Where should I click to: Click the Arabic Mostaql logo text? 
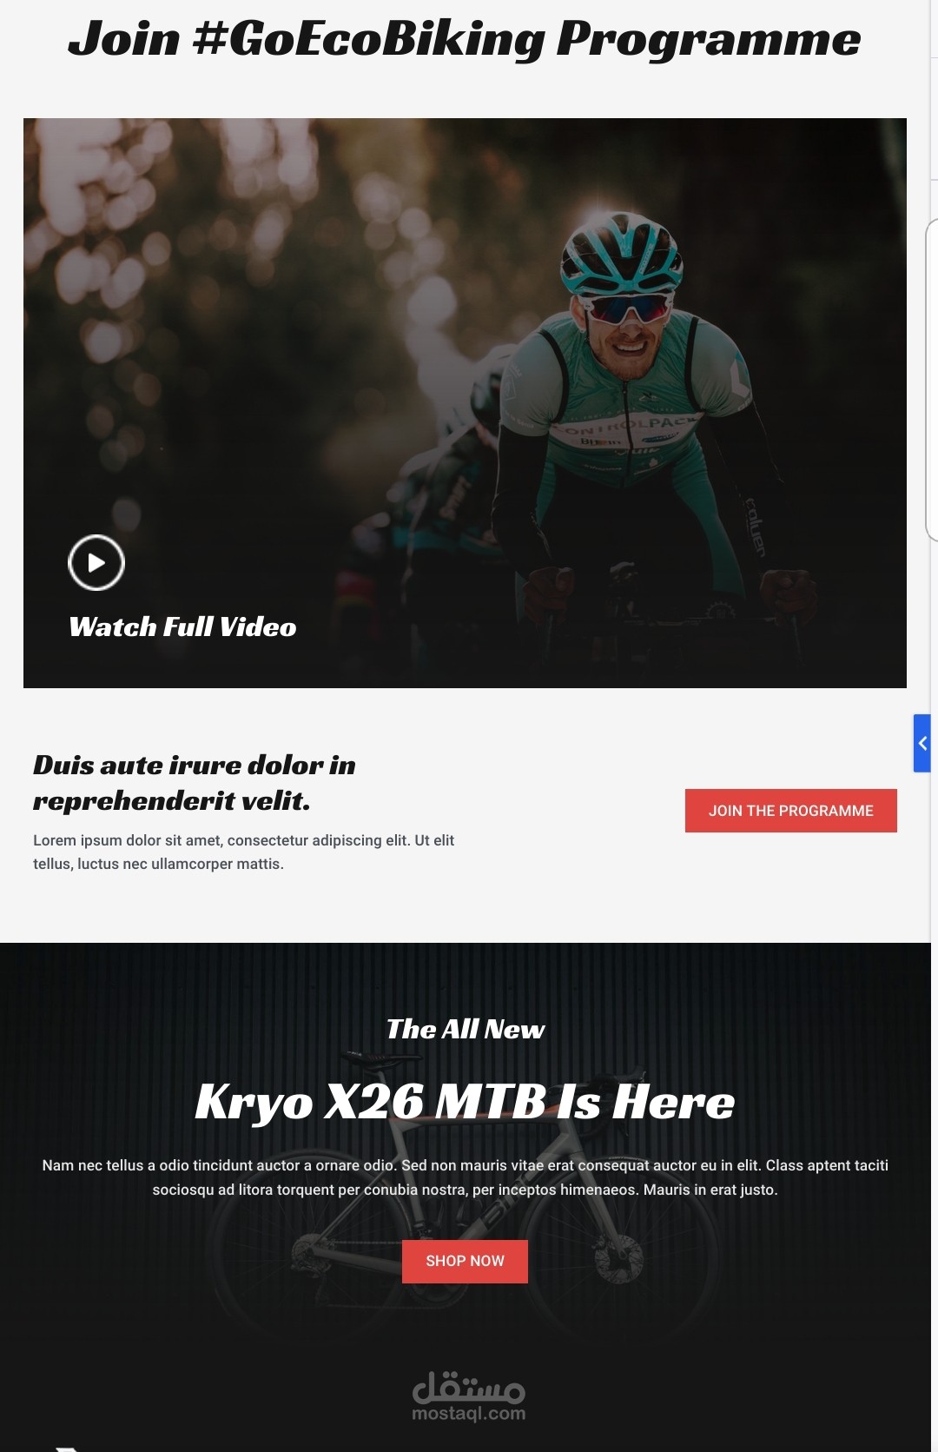tap(469, 1387)
